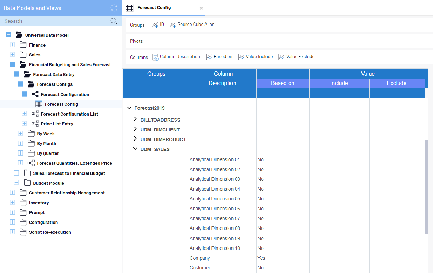Image resolution: width=433 pixels, height=273 pixels.
Task: Close the Forecast Config tab
Action: point(201,8)
